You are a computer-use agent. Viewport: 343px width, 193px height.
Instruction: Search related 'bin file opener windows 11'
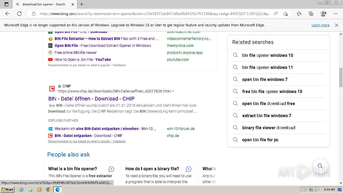pyautogui.click(x=278, y=67)
